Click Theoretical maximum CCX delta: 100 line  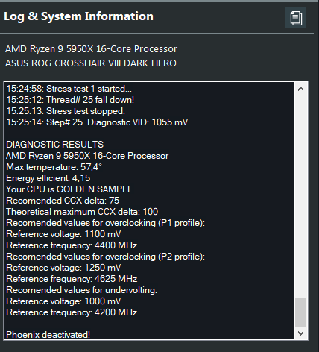click(82, 212)
